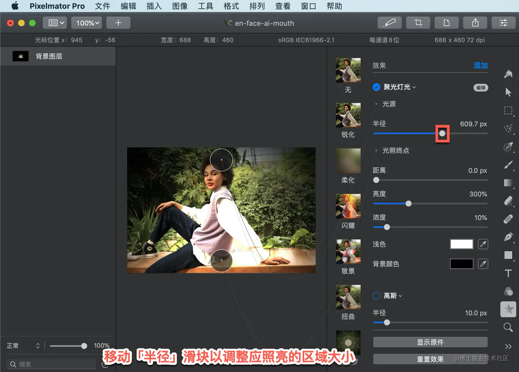This screenshot has width=519, height=372.
Task: Open the 100% zoom dropdown
Action: click(87, 23)
